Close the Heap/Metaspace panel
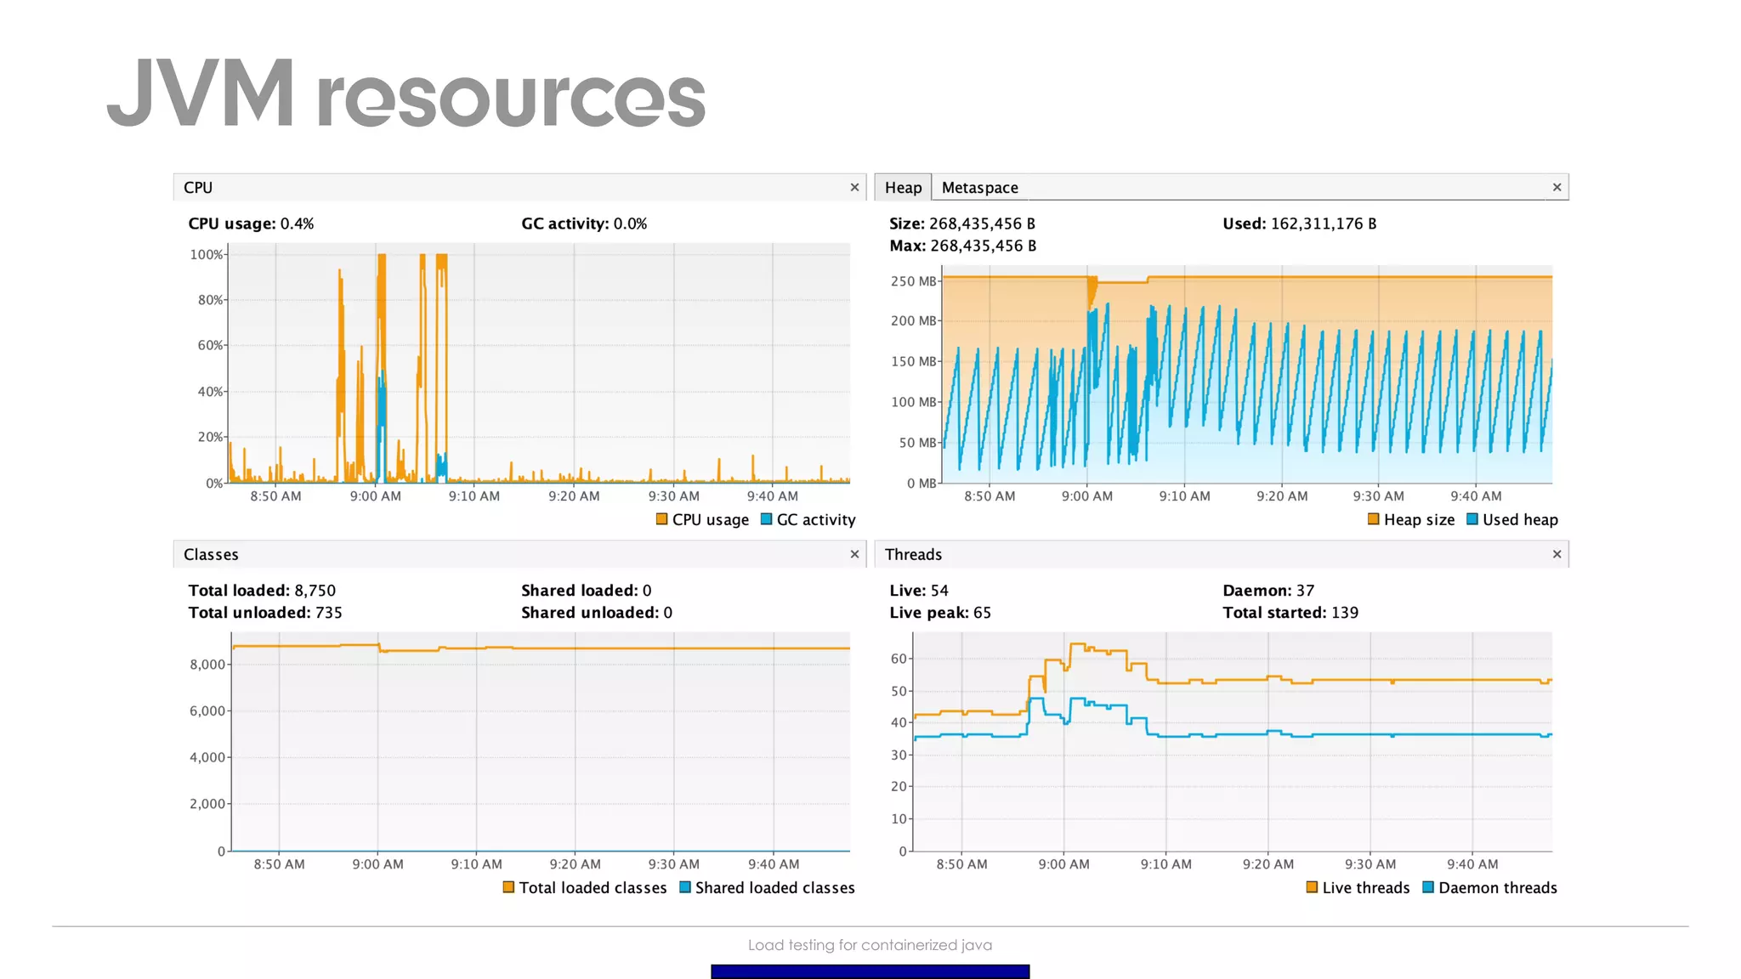 point(1557,187)
